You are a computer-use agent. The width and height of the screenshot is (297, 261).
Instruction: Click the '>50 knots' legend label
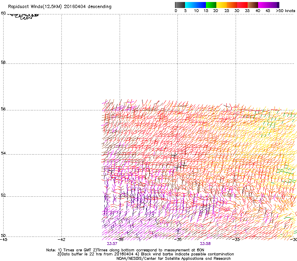tap(285, 10)
